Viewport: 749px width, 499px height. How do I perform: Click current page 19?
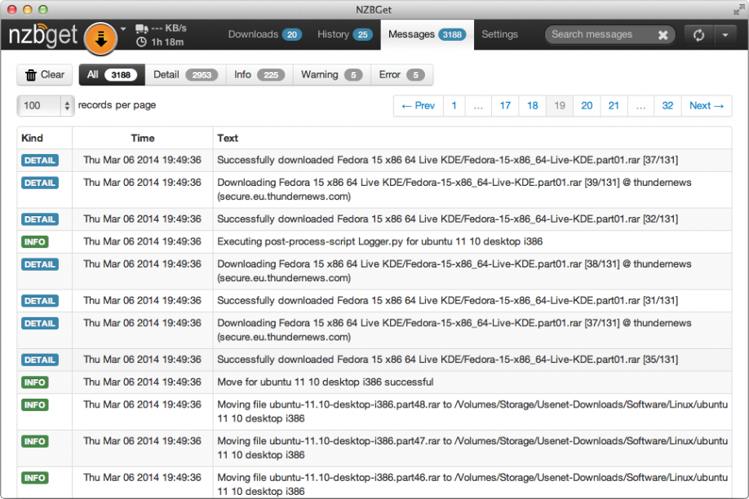click(x=560, y=105)
